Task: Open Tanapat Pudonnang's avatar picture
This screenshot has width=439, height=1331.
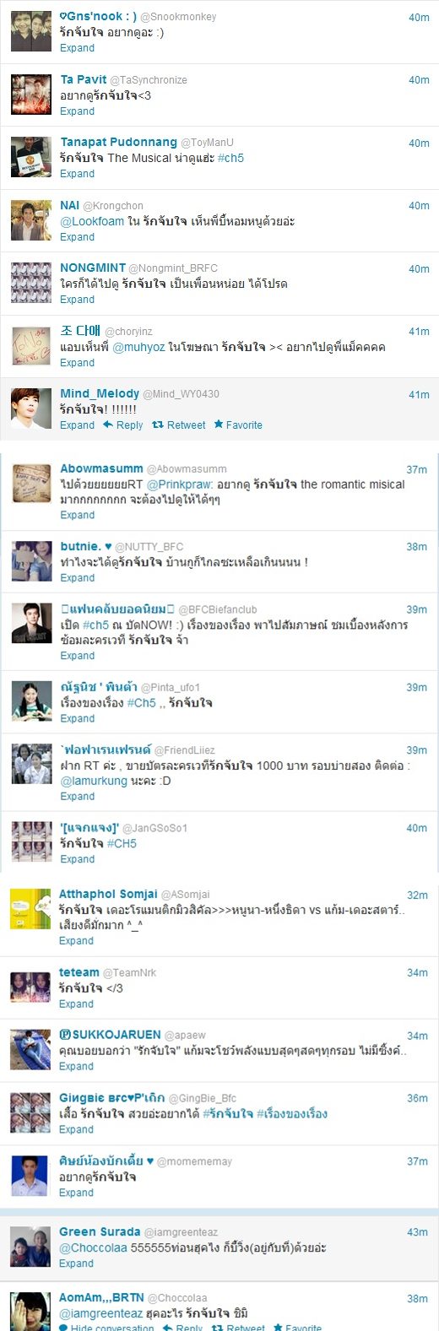Action: 31,157
